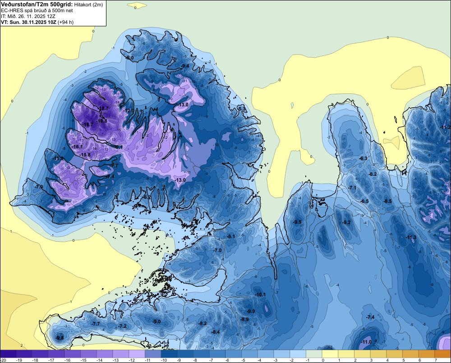Select the -8.4 temperature value

coord(216,332)
